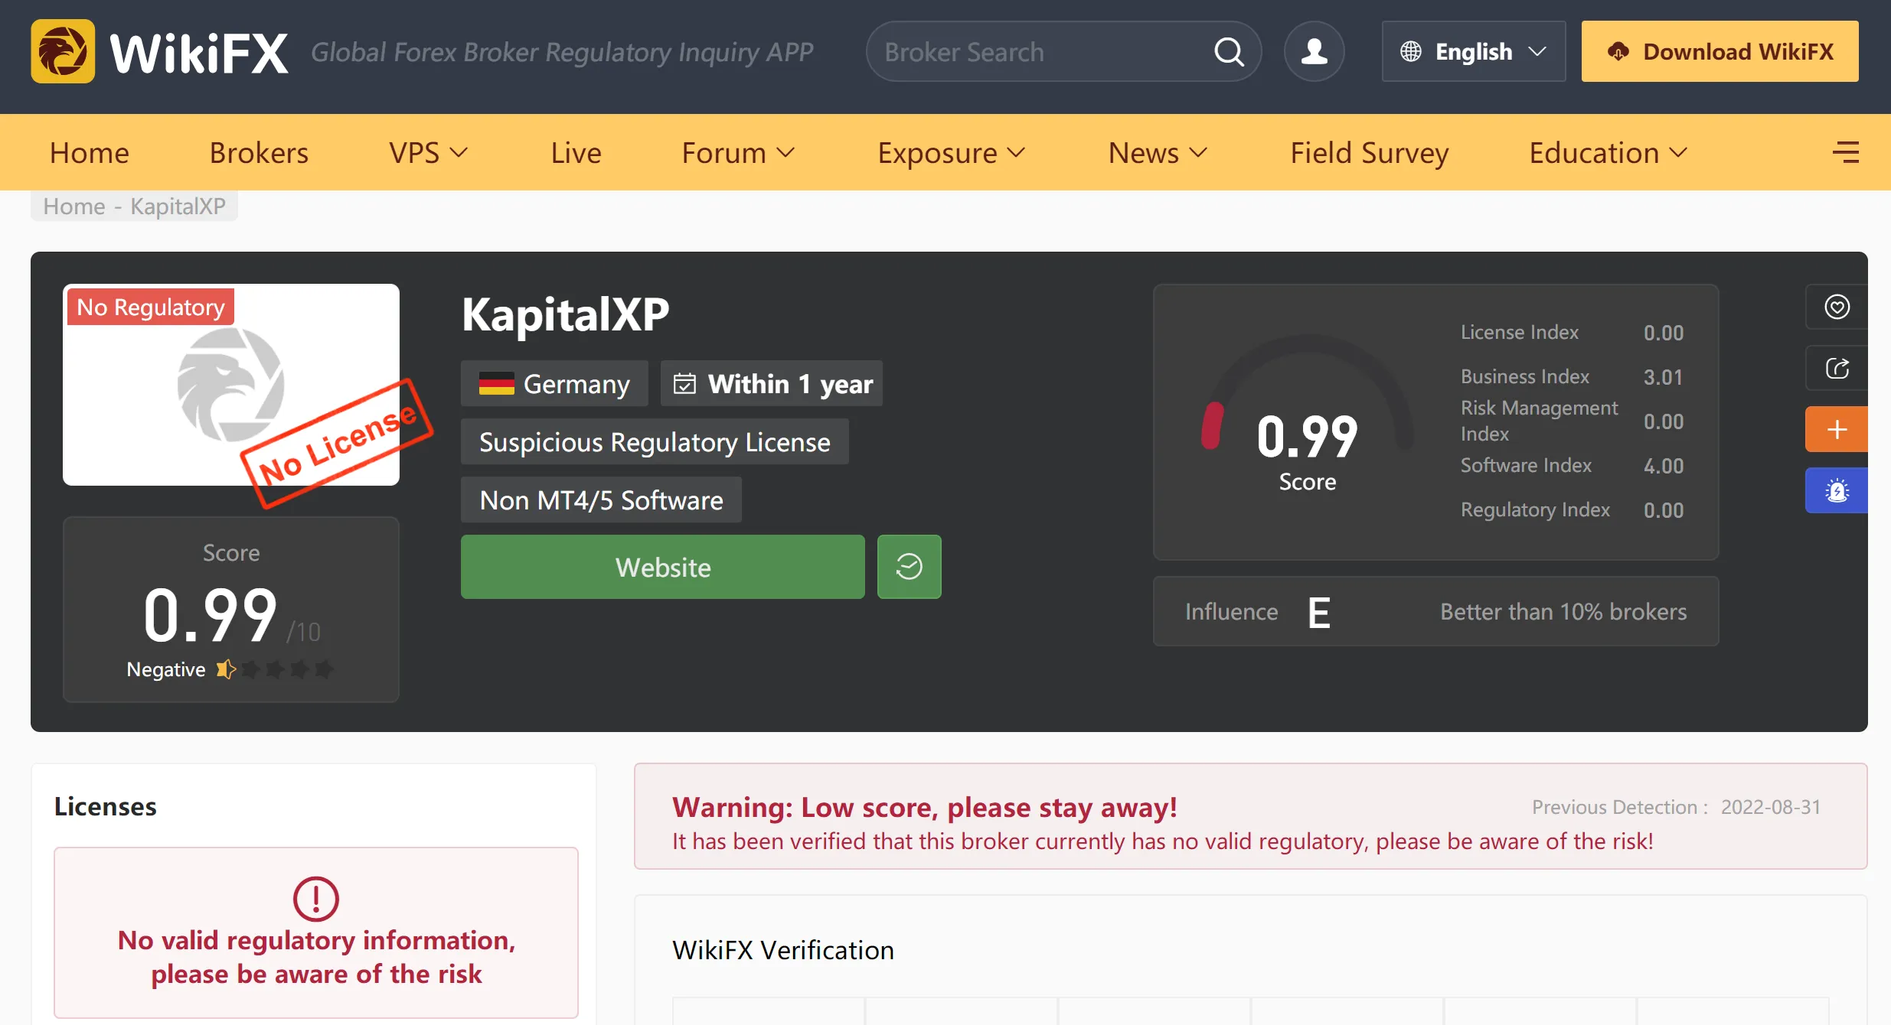Click the blue alarm exposure icon

[x=1837, y=490]
